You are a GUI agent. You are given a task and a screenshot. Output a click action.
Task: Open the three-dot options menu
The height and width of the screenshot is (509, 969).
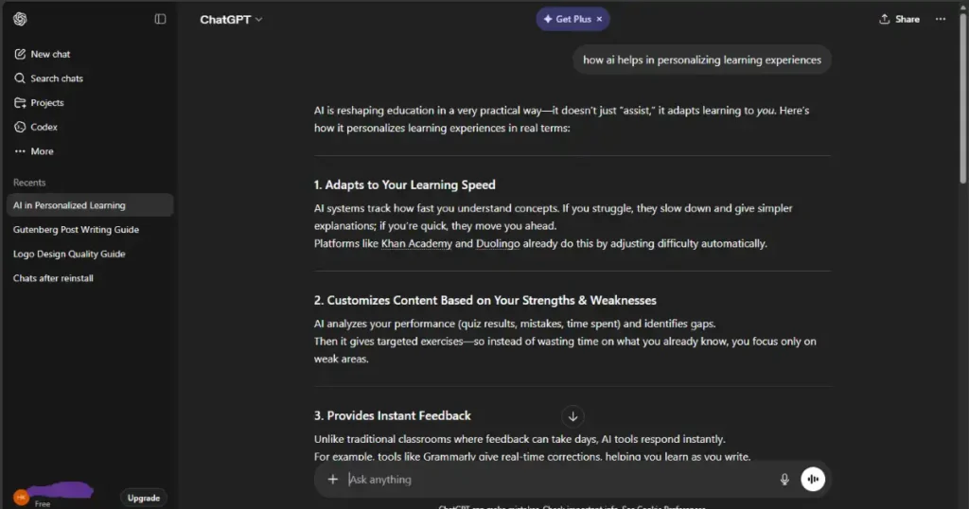coord(941,19)
